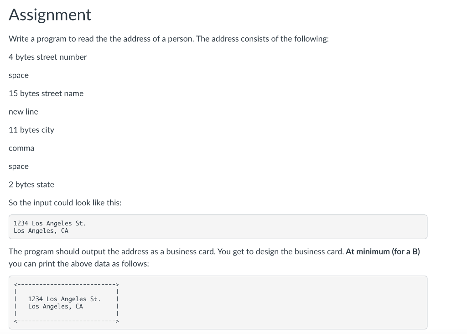Click '1234 Los Angeles St.' in input sample
467x334 pixels.
(x=50, y=223)
